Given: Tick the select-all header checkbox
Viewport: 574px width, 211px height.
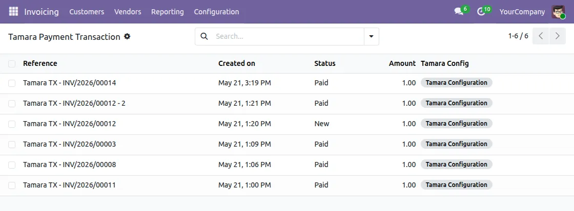Looking at the screenshot, I should [12, 64].
